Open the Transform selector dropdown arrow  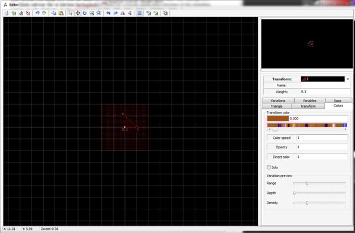[348, 79]
